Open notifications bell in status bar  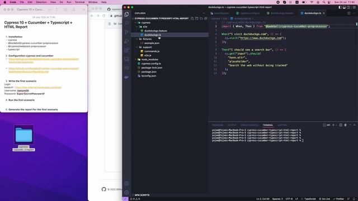pyautogui.click(x=354, y=199)
